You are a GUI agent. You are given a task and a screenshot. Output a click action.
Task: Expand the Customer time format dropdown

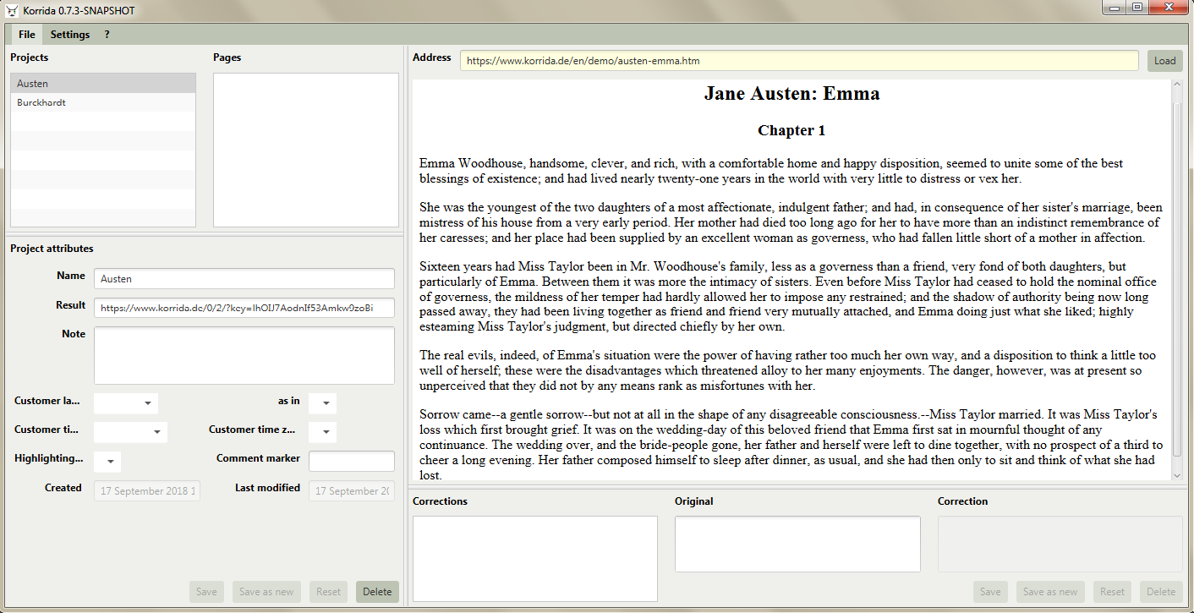pyautogui.click(x=130, y=432)
